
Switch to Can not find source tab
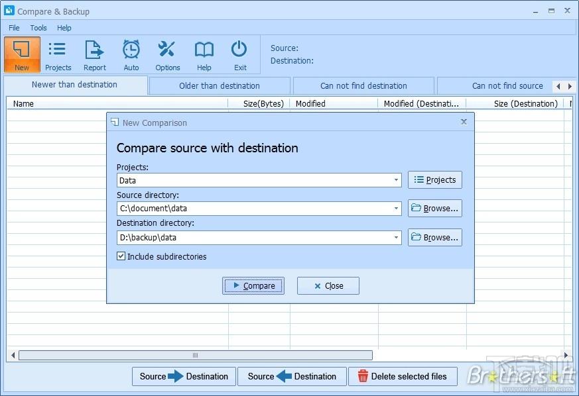[x=507, y=86]
